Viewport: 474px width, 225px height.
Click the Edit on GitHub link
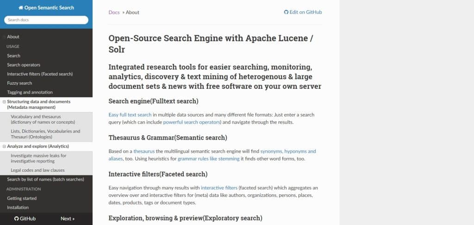(x=303, y=12)
